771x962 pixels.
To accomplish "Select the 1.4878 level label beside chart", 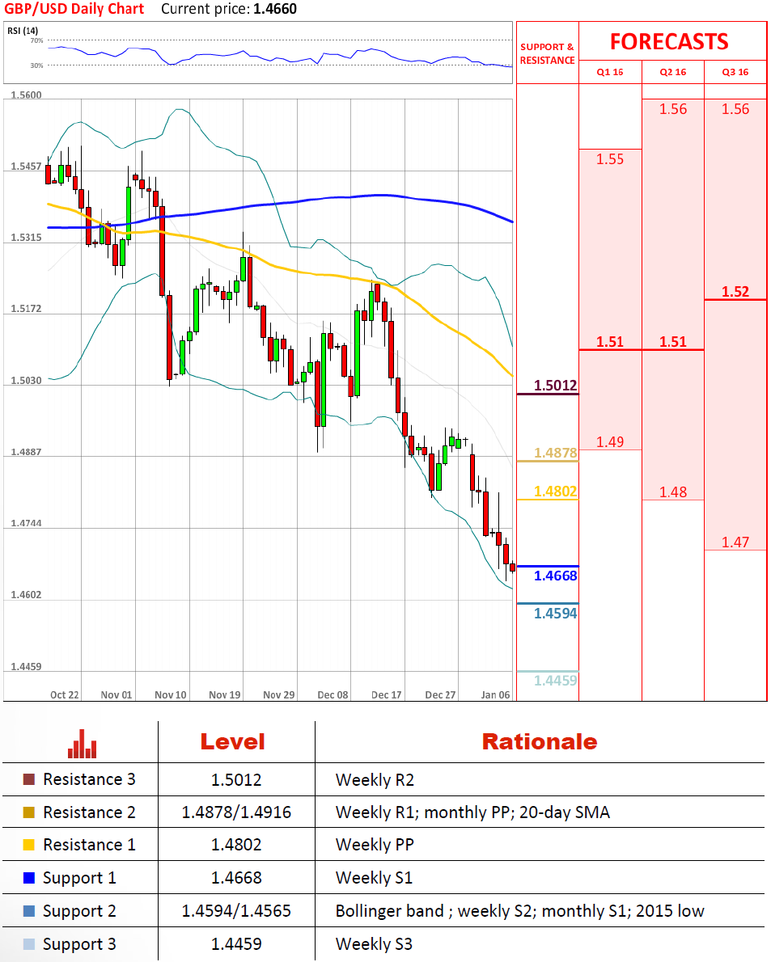I will [556, 453].
